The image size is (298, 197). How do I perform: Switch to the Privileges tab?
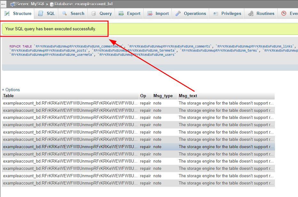(231, 13)
